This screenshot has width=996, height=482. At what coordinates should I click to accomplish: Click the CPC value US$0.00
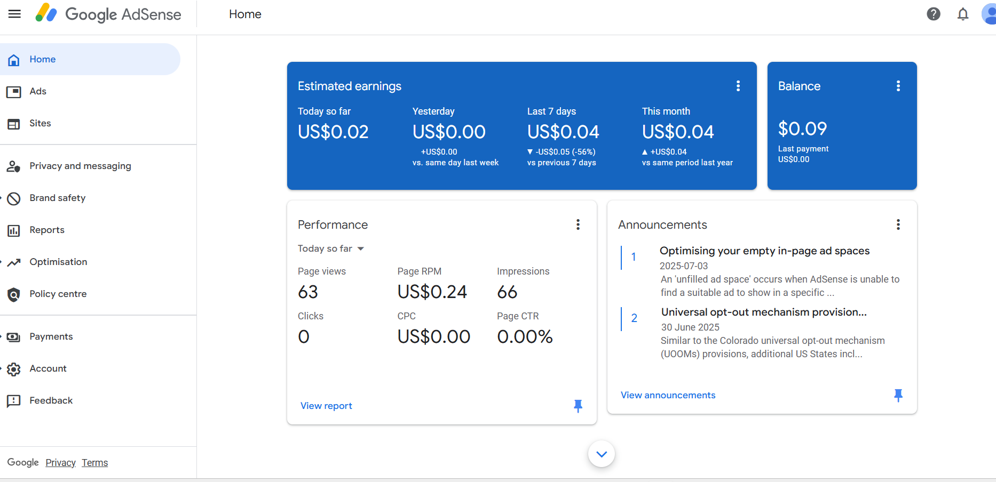(433, 337)
